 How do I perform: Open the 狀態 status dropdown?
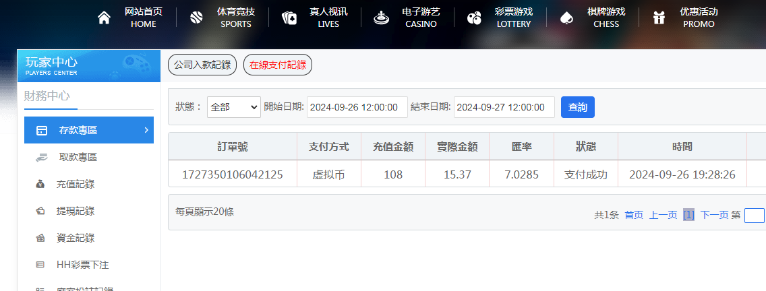tap(233, 107)
